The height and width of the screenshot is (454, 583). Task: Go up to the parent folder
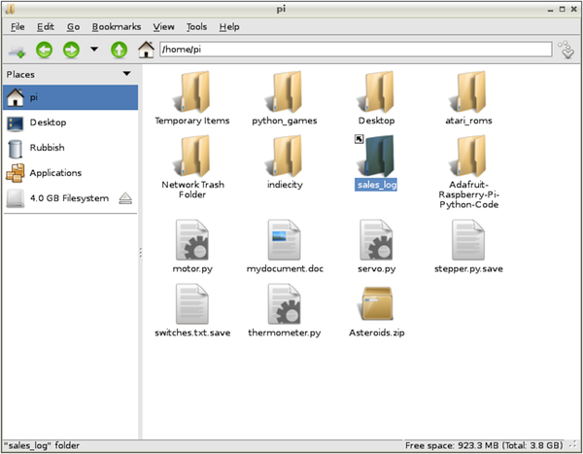pyautogui.click(x=119, y=50)
